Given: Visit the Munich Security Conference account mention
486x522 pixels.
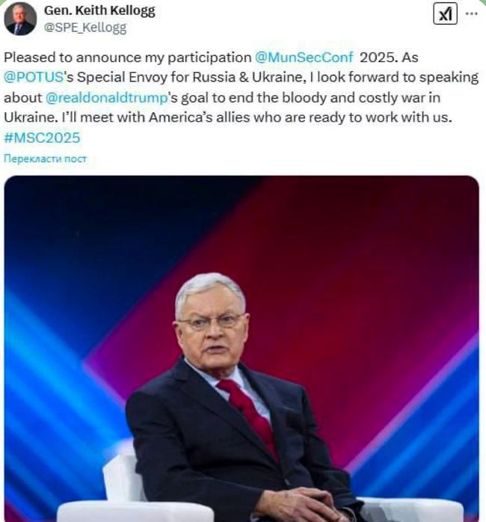Looking at the screenshot, I should 304,57.
